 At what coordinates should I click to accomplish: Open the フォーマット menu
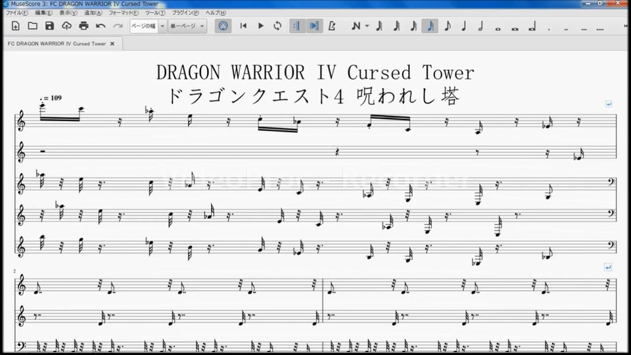pyautogui.click(x=124, y=12)
